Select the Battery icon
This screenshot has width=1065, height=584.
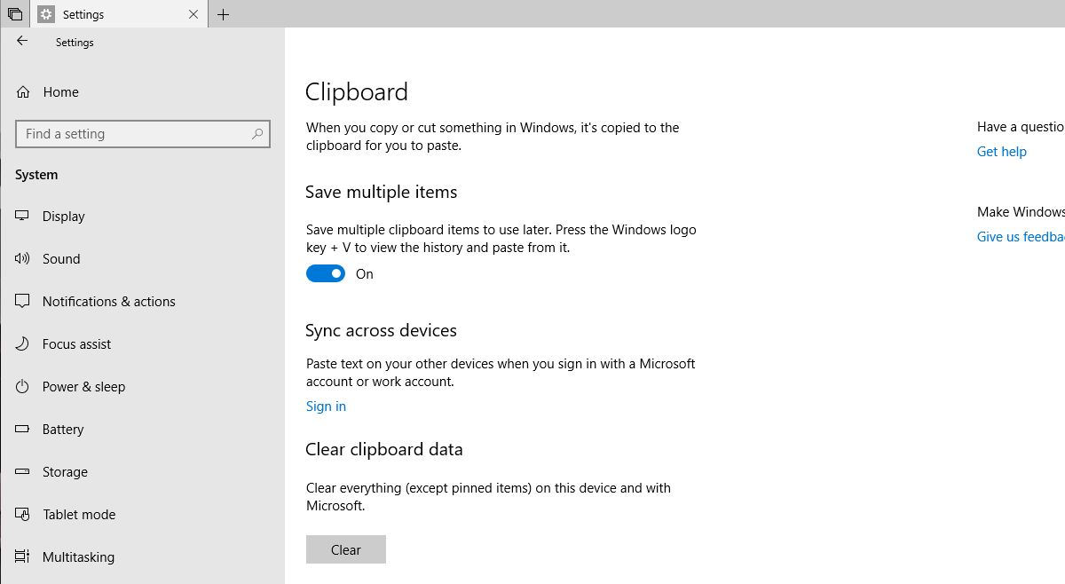[x=23, y=429]
